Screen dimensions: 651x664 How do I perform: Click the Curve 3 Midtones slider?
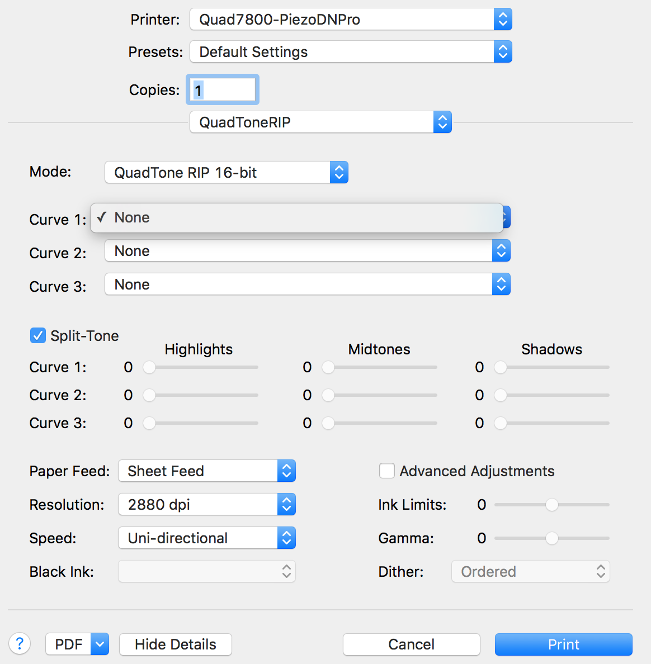point(379,423)
